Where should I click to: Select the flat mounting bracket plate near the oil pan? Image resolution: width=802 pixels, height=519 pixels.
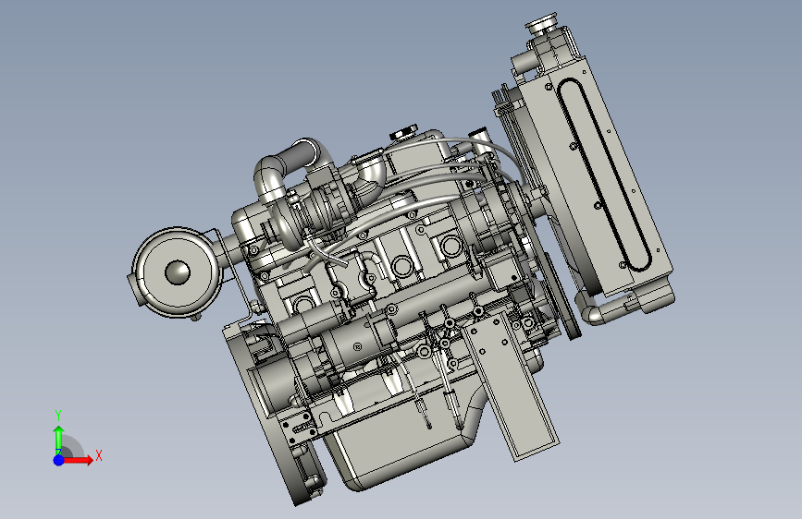pos(510,387)
